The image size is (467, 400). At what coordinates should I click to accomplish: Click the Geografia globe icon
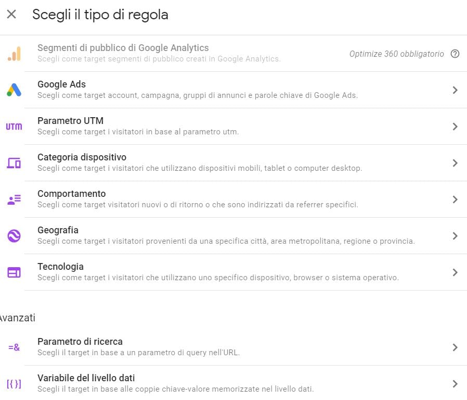click(x=14, y=236)
